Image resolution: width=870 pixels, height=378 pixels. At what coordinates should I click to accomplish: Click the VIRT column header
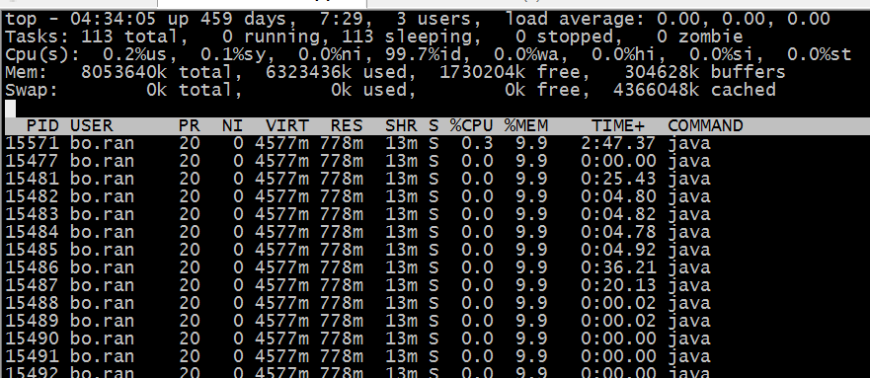(286, 125)
